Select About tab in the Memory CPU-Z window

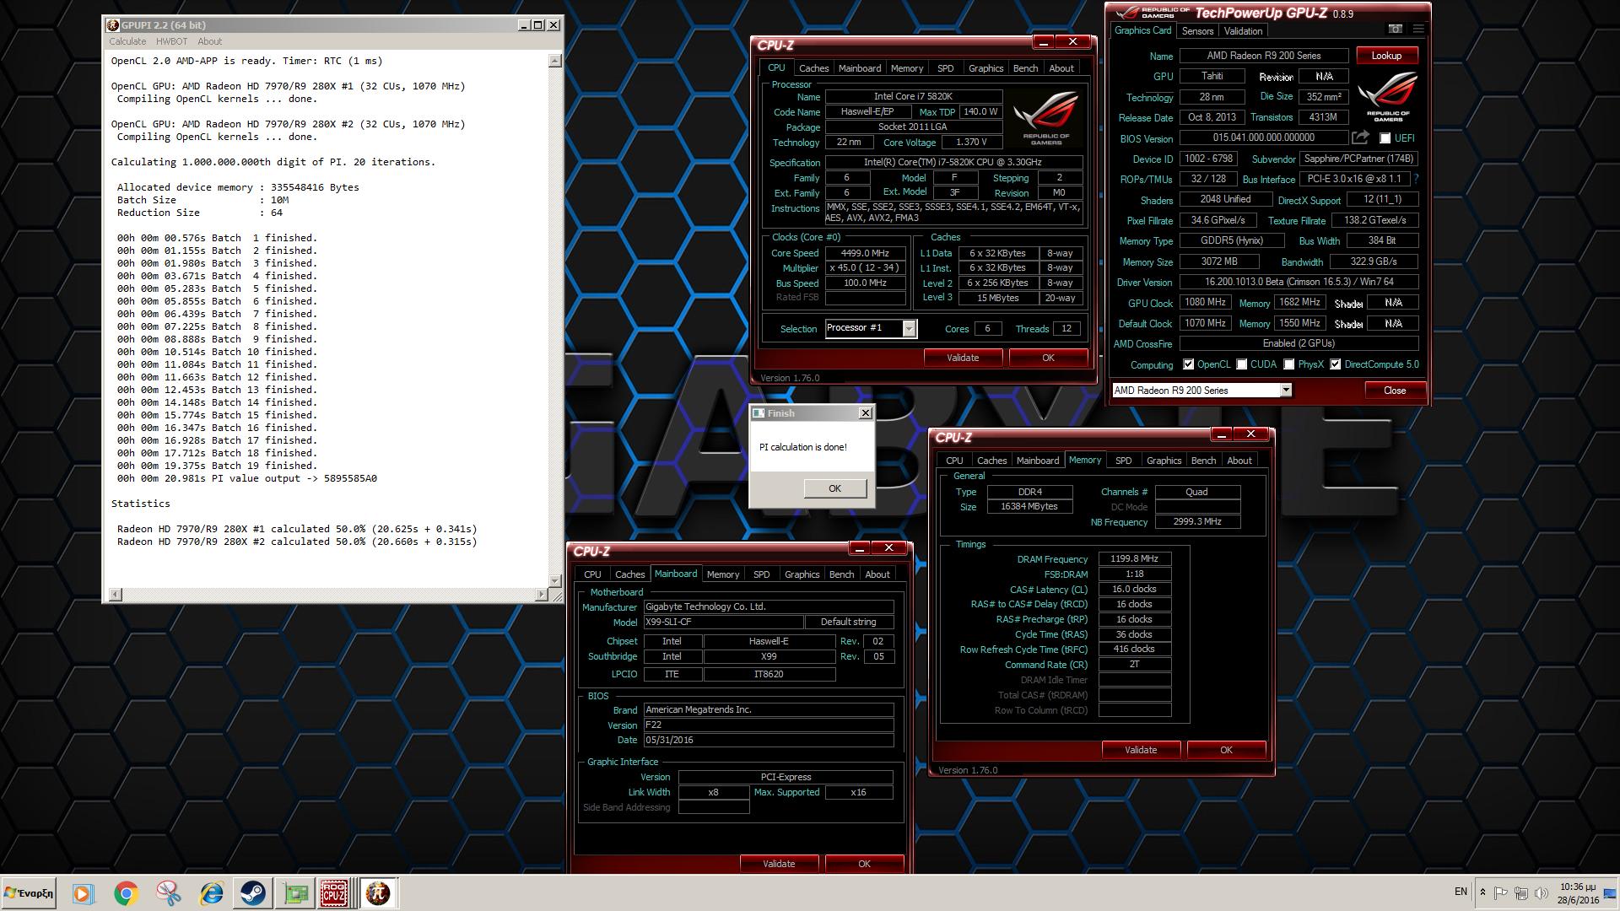1239,461
